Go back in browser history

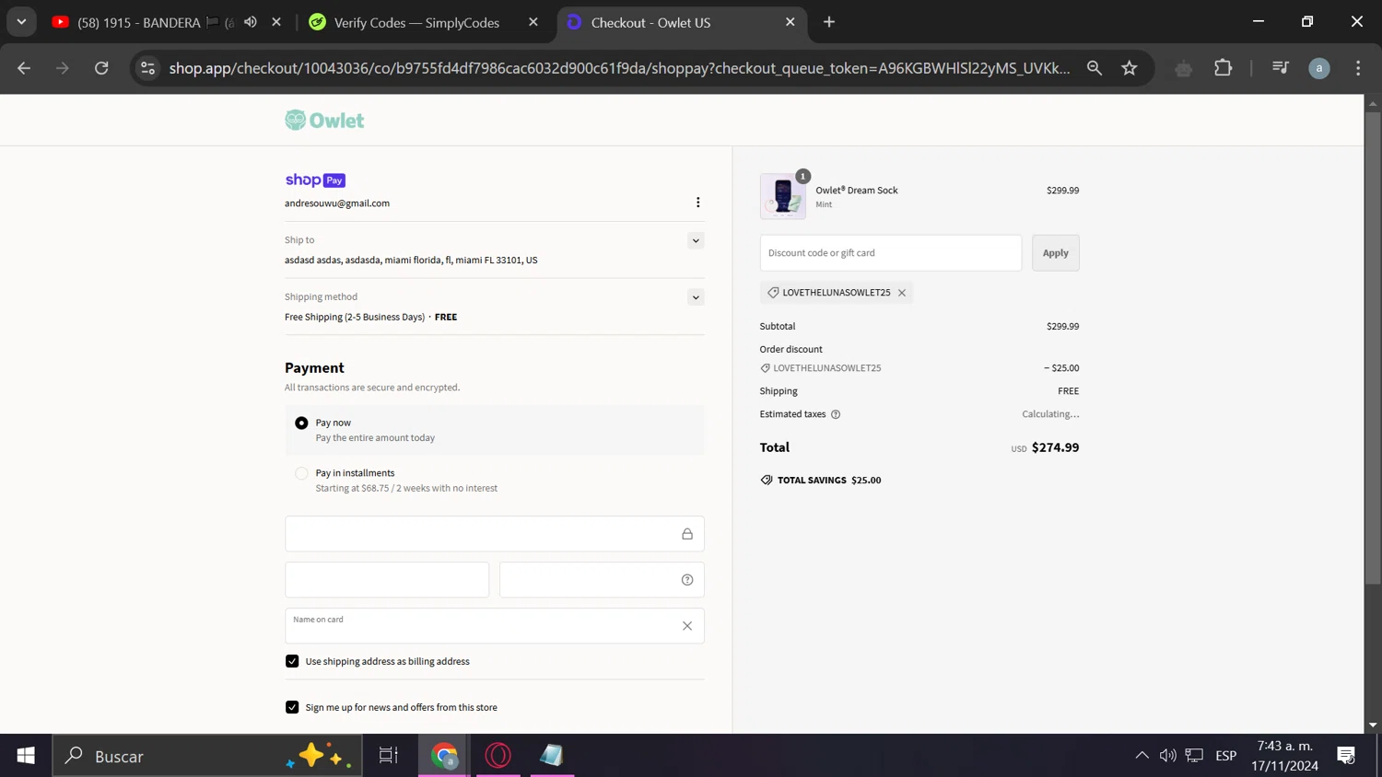pos(24,68)
